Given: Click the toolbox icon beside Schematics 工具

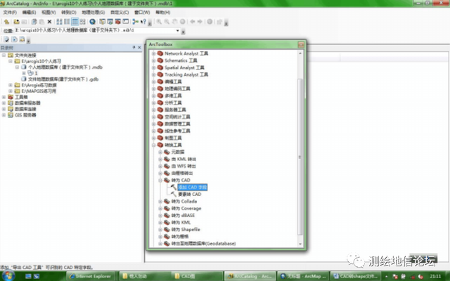Looking at the screenshot, I should [160, 60].
